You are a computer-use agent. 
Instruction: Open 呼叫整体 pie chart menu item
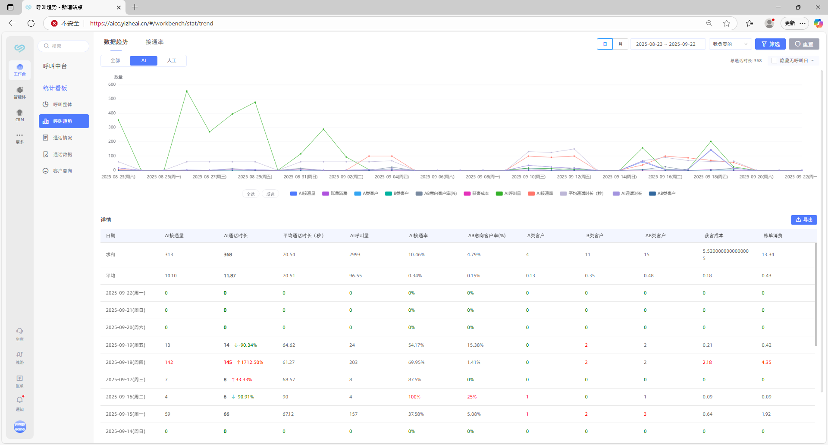click(x=63, y=104)
